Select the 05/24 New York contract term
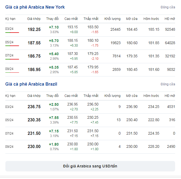This screenshot has height=179, width=181. coord(9,42)
